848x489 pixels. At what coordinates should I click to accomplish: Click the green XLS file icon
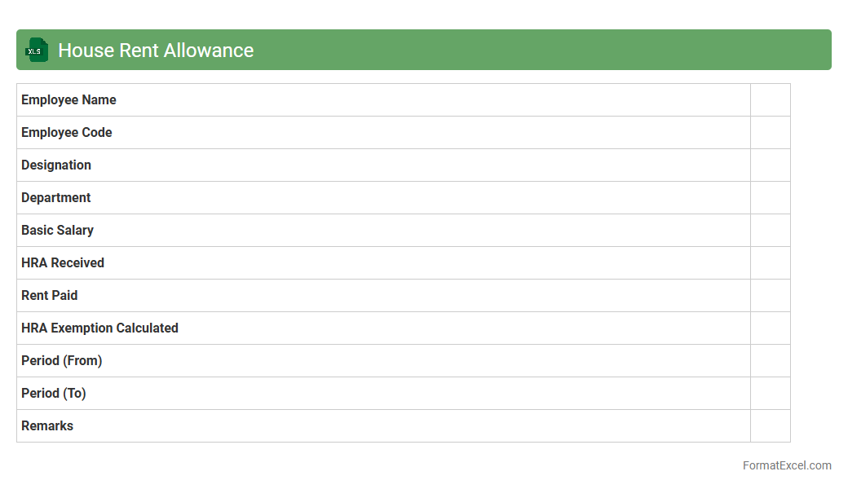tap(36, 50)
